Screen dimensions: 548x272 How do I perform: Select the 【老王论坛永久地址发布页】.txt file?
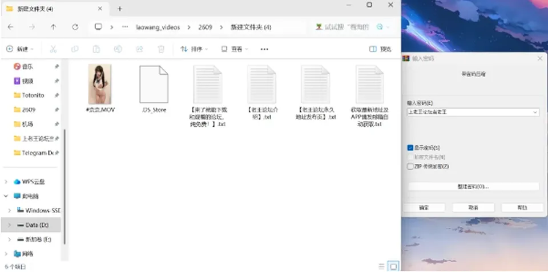click(x=316, y=93)
